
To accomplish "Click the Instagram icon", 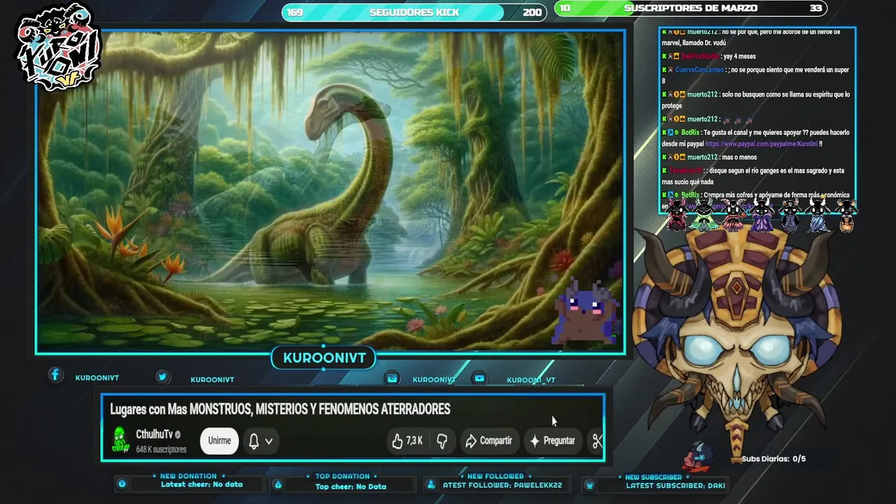I will (x=392, y=378).
